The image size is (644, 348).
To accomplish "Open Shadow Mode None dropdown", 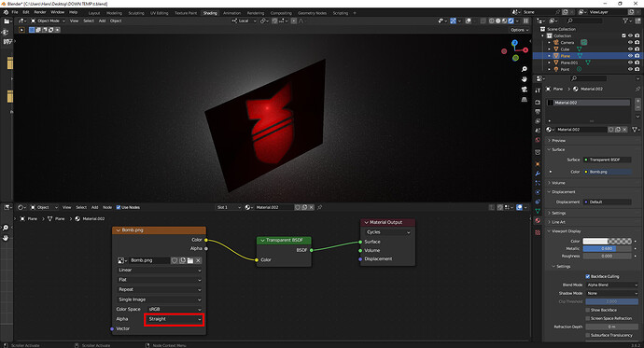I will (x=611, y=293).
